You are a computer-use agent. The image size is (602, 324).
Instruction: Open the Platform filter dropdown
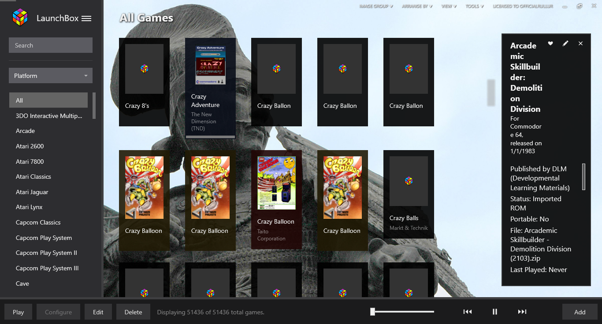point(51,76)
